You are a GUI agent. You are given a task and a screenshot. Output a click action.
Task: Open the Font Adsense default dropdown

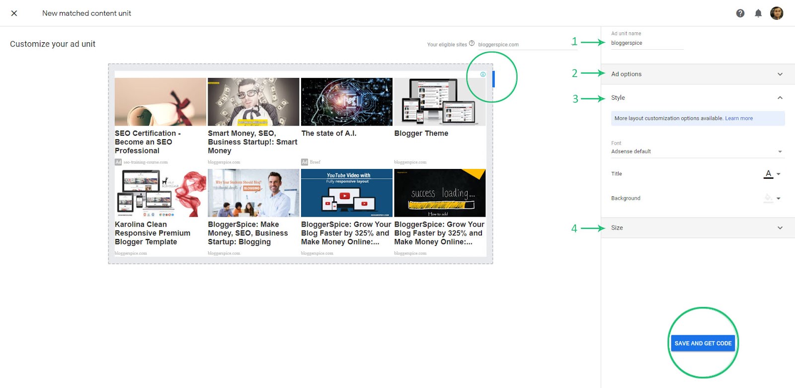[697, 152]
